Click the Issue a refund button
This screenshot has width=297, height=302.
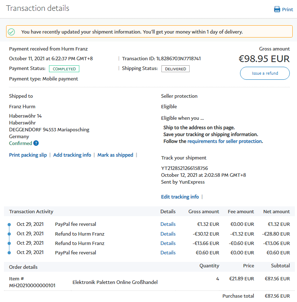coord(265,73)
